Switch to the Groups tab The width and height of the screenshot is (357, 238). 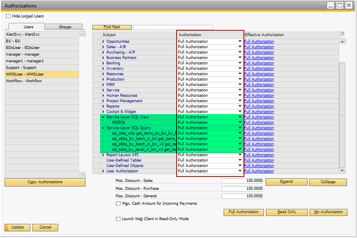(x=65, y=27)
